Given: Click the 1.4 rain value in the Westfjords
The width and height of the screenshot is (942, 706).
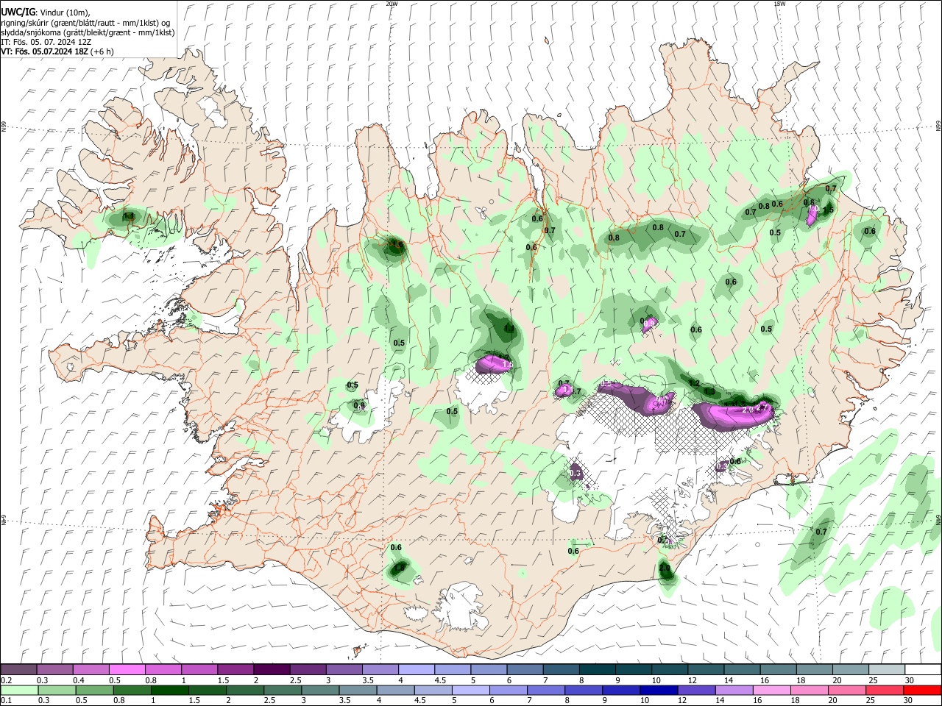Looking at the screenshot, I should [129, 216].
